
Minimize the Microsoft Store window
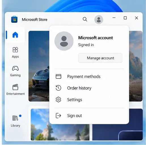(114, 18)
